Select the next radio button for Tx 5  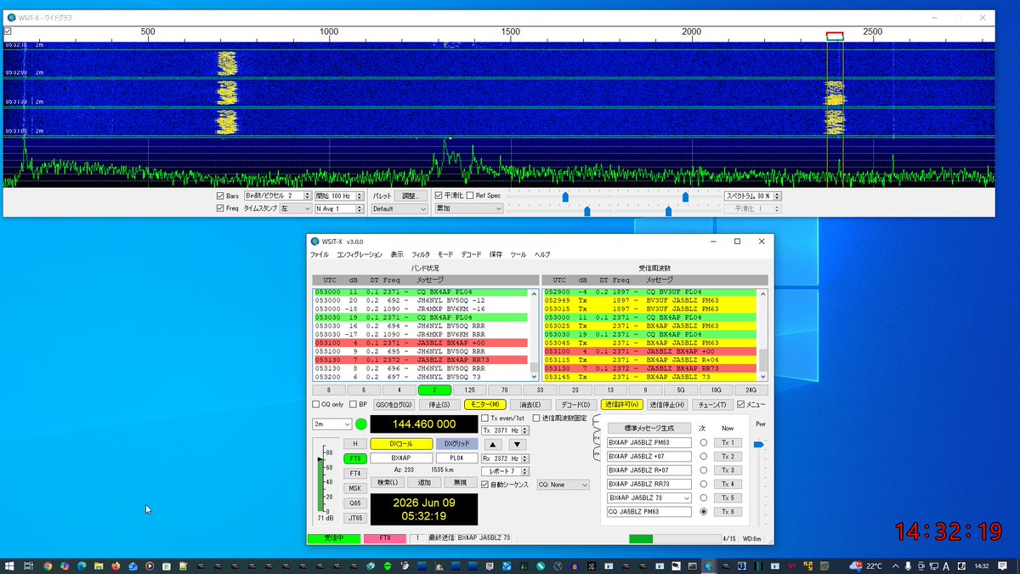point(703,498)
